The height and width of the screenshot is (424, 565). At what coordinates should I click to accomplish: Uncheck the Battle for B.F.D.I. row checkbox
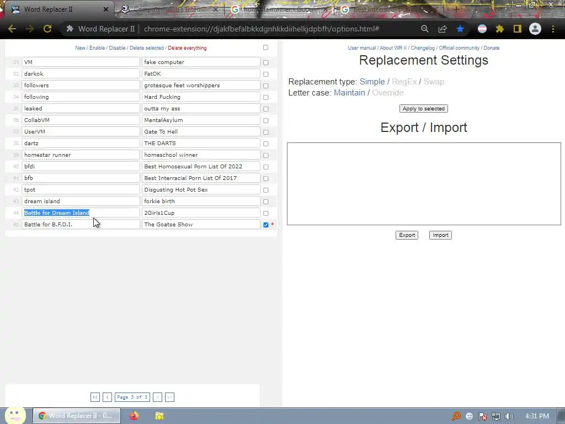(266, 225)
